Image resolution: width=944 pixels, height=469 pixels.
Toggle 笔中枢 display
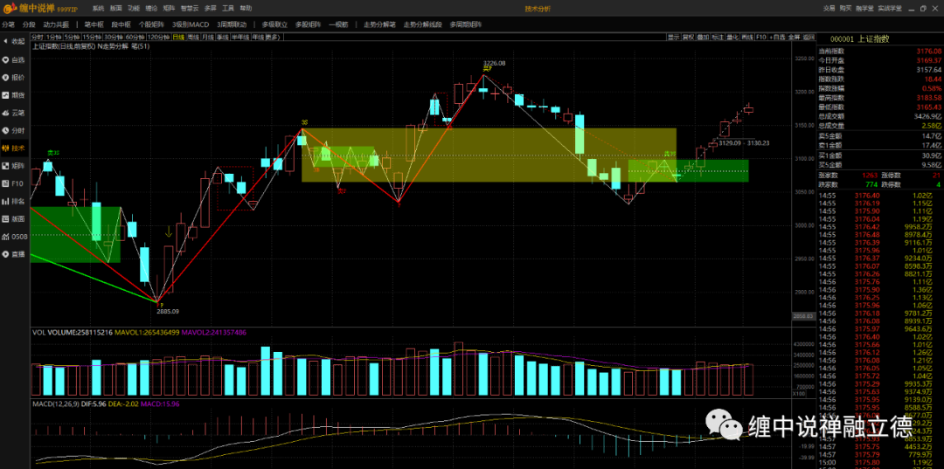click(x=94, y=24)
